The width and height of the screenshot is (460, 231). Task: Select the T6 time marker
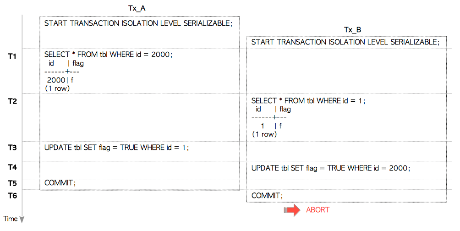point(12,196)
